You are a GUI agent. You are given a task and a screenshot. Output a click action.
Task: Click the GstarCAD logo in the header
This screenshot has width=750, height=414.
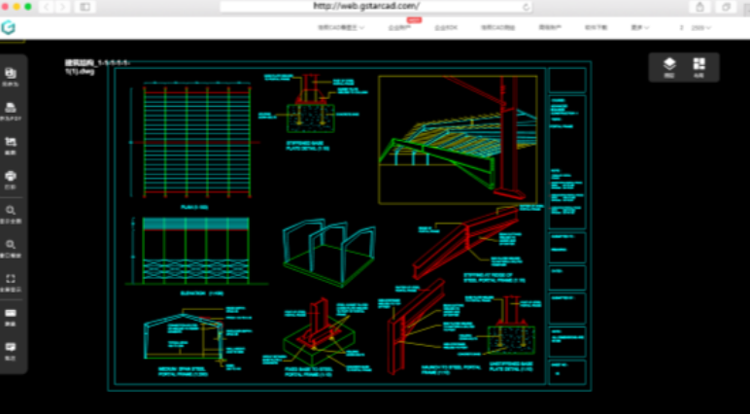(9, 27)
